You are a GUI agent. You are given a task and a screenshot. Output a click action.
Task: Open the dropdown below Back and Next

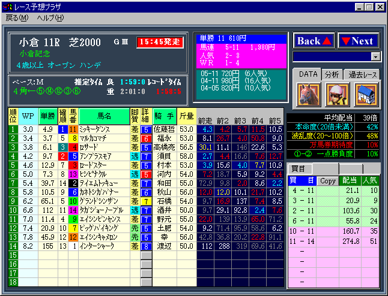376,57
